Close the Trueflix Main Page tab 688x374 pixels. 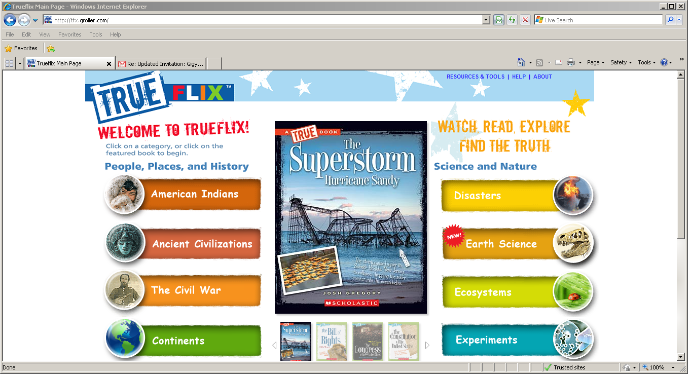point(109,64)
